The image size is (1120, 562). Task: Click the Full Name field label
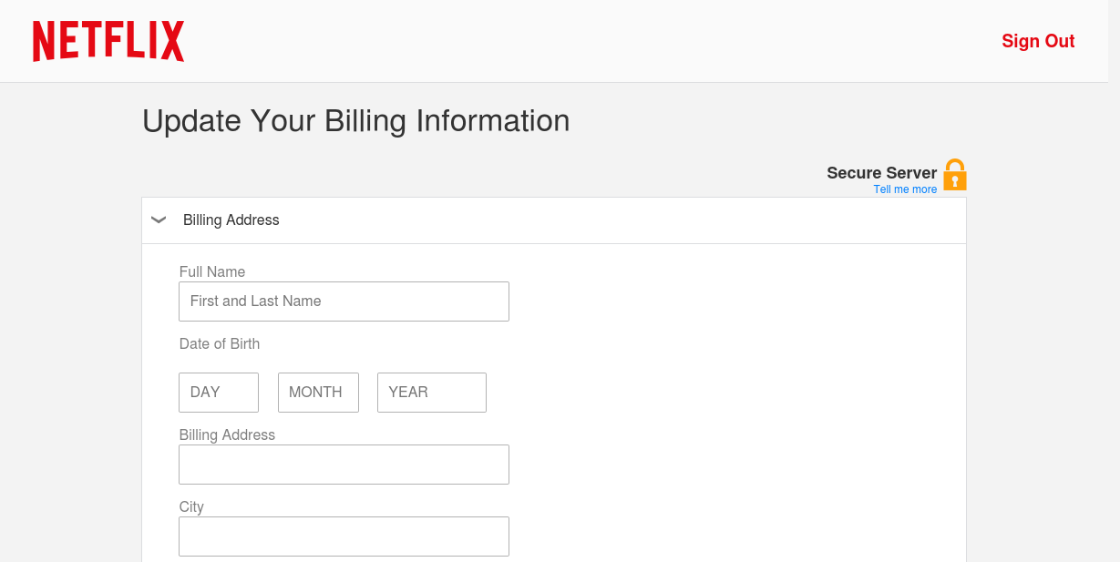click(x=212, y=271)
